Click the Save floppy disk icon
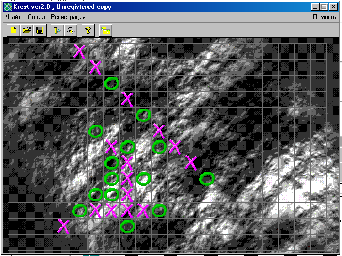 [39, 30]
